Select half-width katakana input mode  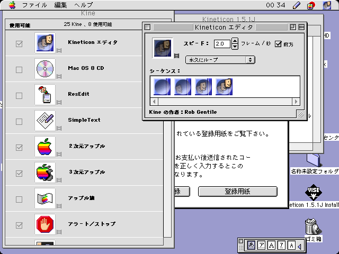point(281,245)
